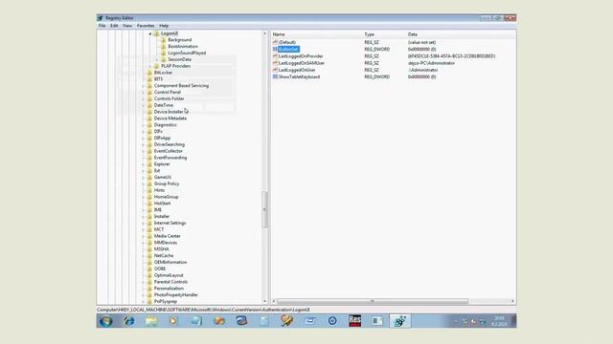Open the Favorites menu
Viewport: 613px width, 344px height.
click(146, 26)
